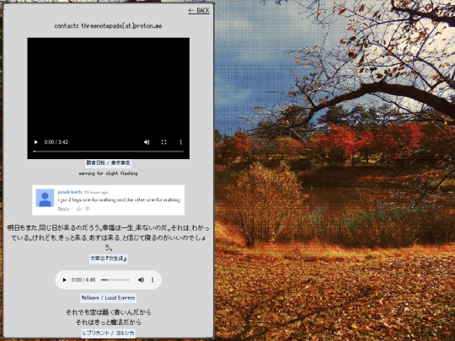Image resolution: width=455 pixels, height=341 pixels.
Task: Seek using the audio player progress slider
Action: [x=115, y=280]
